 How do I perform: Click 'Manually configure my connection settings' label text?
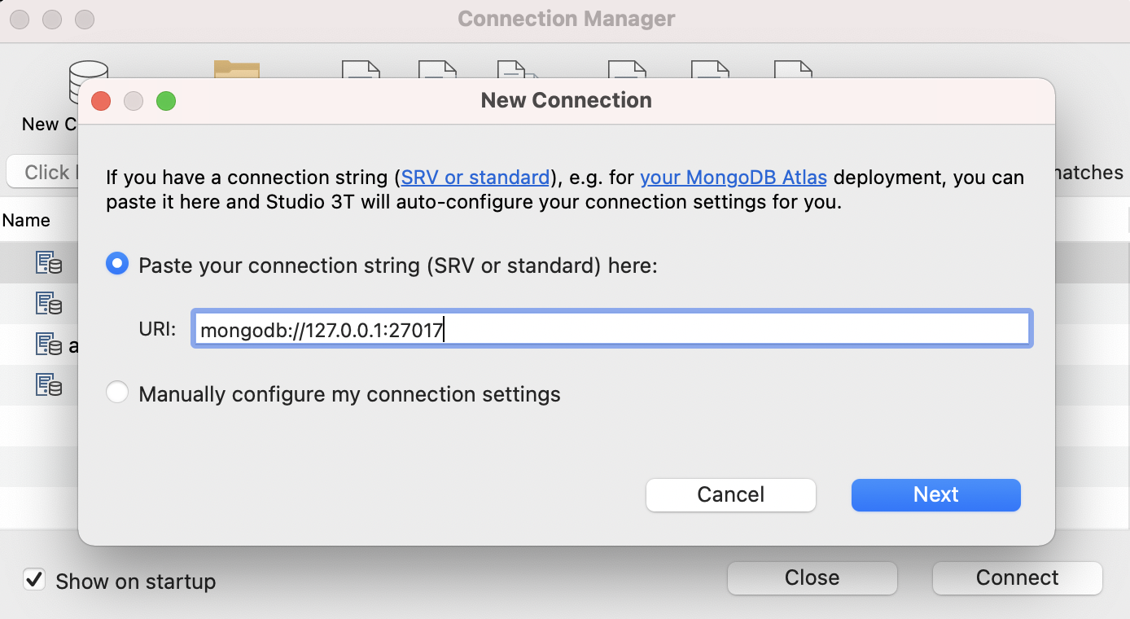point(350,394)
